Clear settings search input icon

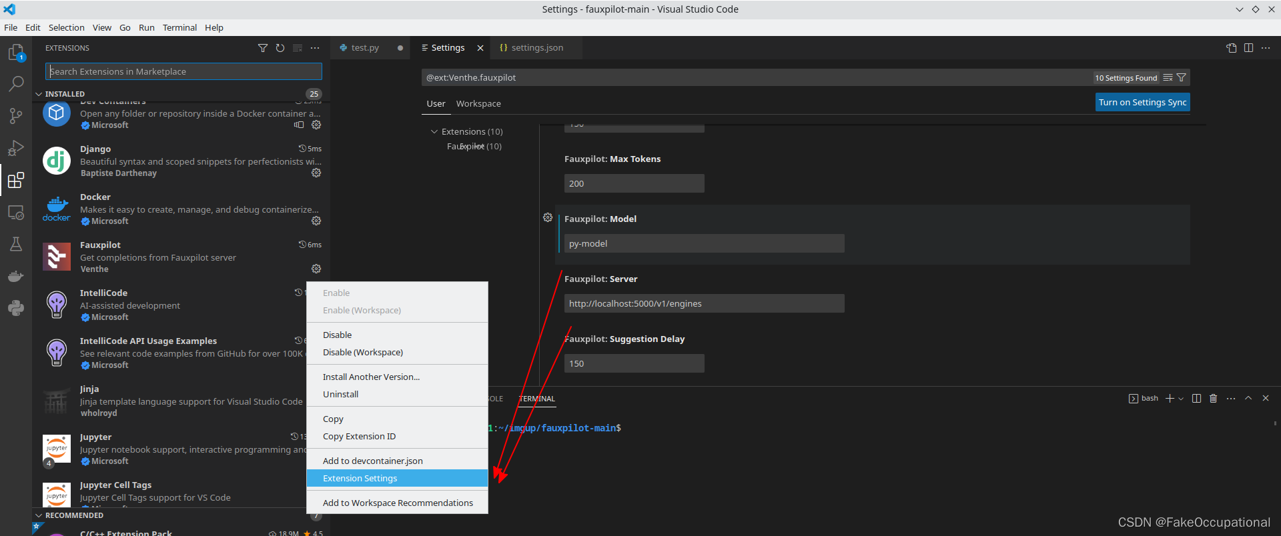[x=1168, y=78]
